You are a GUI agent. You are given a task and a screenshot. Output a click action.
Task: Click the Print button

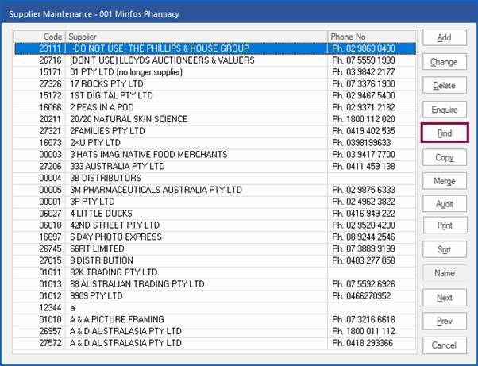click(x=445, y=225)
